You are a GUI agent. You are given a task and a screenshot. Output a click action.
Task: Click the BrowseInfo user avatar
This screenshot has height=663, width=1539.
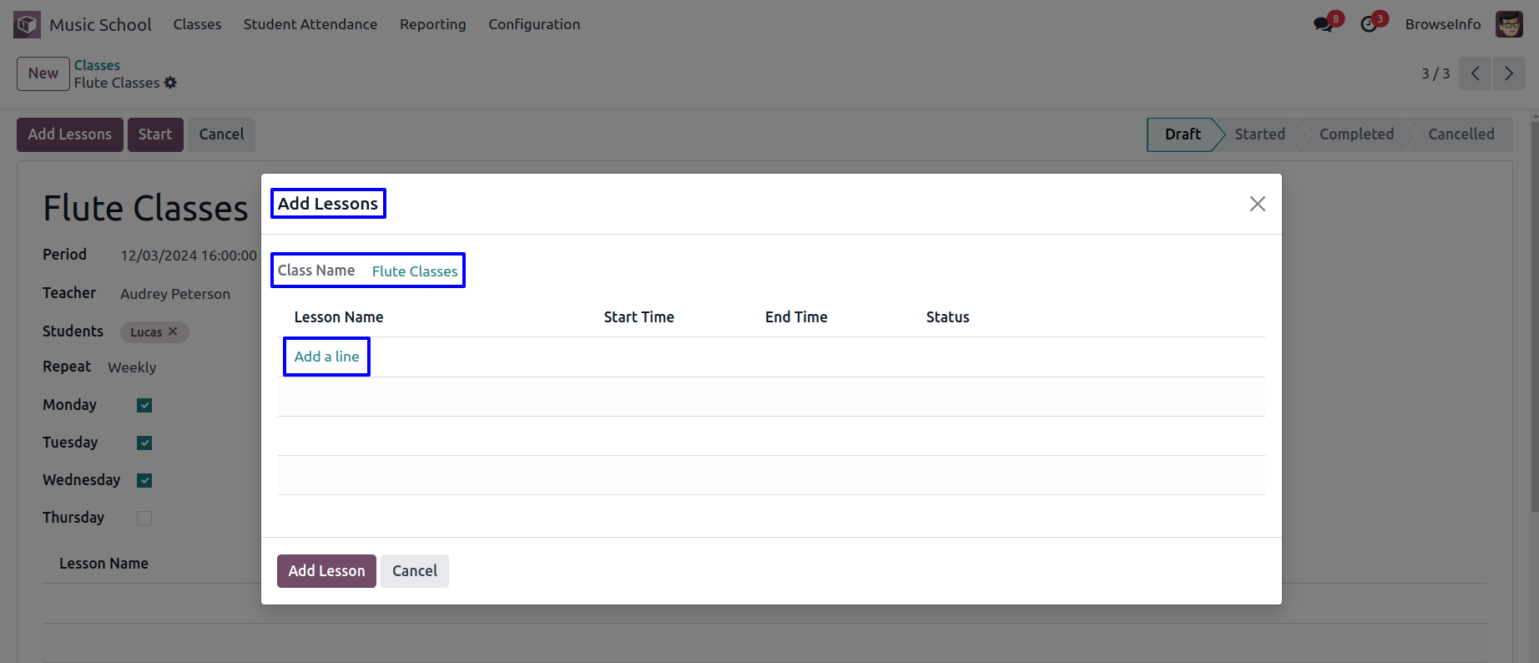(1509, 24)
